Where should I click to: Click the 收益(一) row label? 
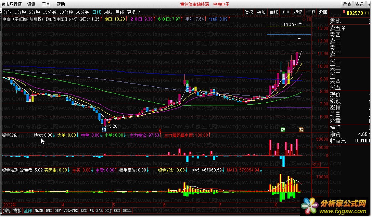[338, 141]
